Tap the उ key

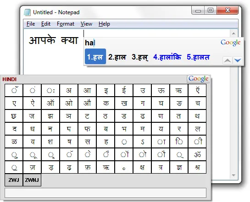click(x=142, y=90)
